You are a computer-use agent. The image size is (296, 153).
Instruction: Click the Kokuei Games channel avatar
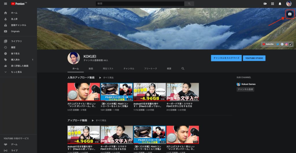(238, 84)
